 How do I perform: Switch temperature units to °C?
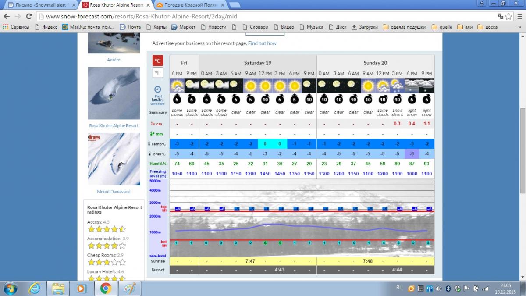pyautogui.click(x=158, y=61)
